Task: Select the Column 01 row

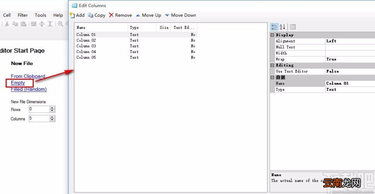Action: click(136, 35)
